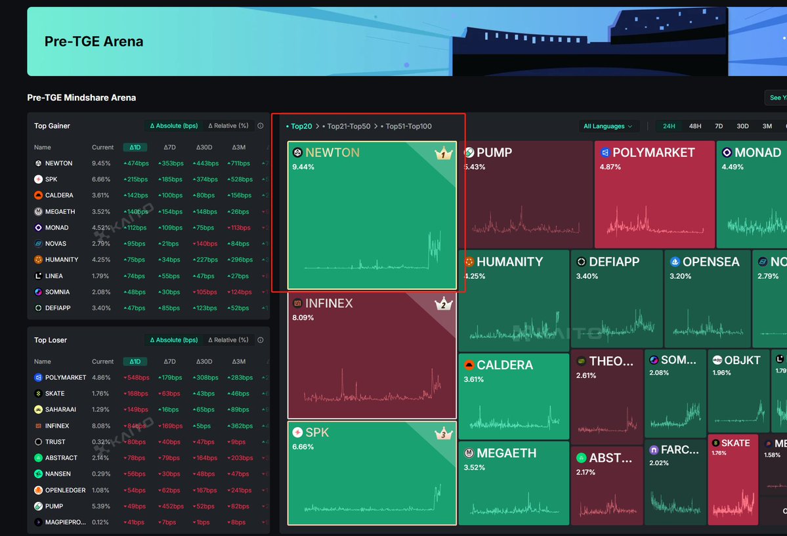Select the 3M timeframe
The width and height of the screenshot is (787, 536).
click(x=767, y=126)
